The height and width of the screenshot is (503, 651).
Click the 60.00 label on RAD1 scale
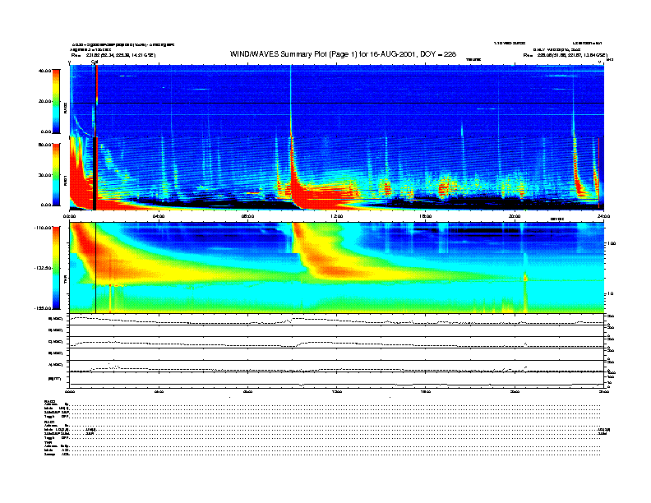point(44,145)
